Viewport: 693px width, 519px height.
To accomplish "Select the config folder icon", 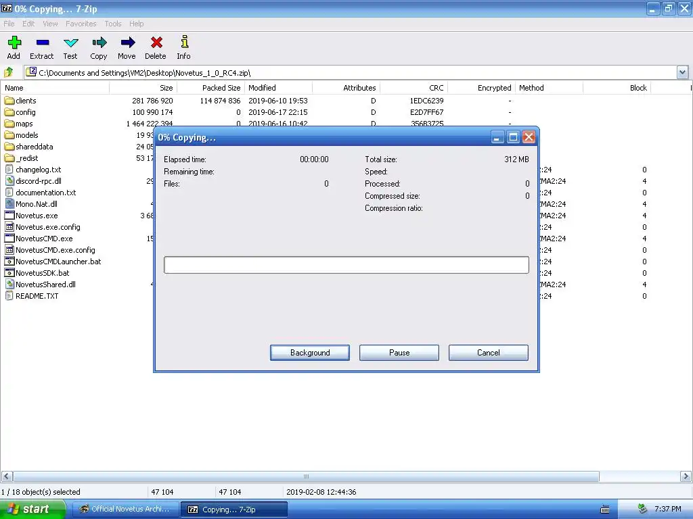I will 9,112.
